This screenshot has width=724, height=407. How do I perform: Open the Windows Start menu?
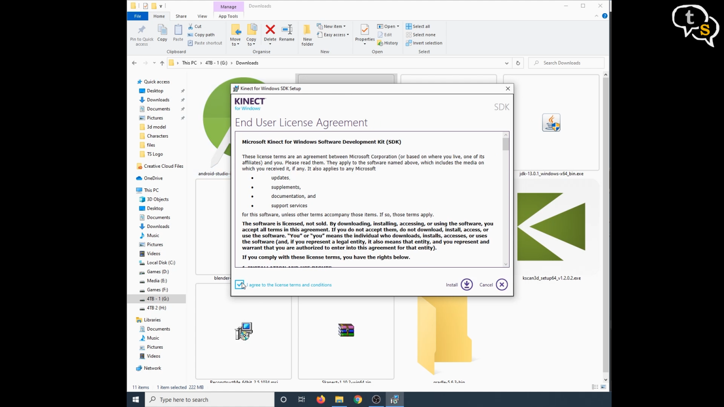coord(136,399)
